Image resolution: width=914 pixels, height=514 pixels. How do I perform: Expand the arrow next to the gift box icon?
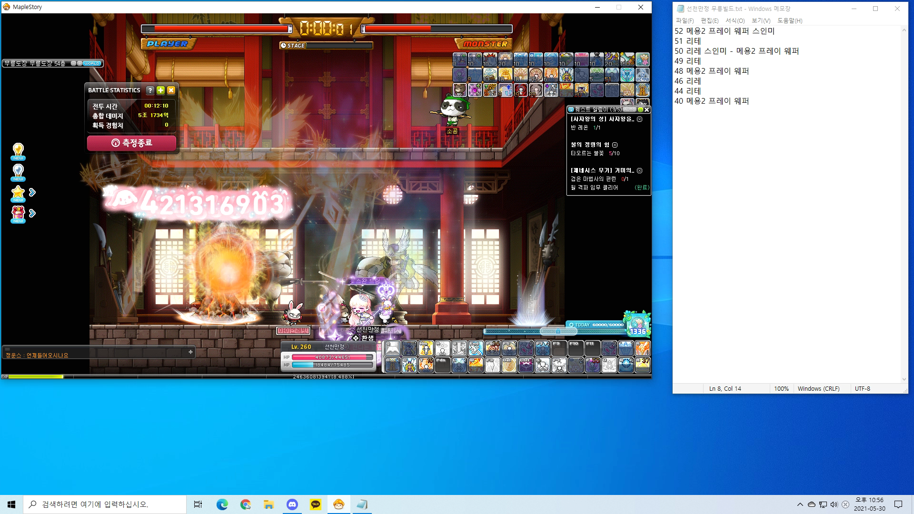(x=32, y=213)
